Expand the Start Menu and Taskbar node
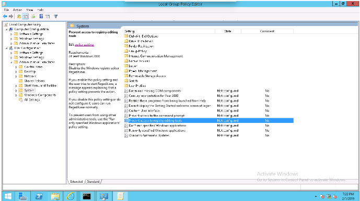The width and height of the screenshot is (360, 201). point(16,85)
